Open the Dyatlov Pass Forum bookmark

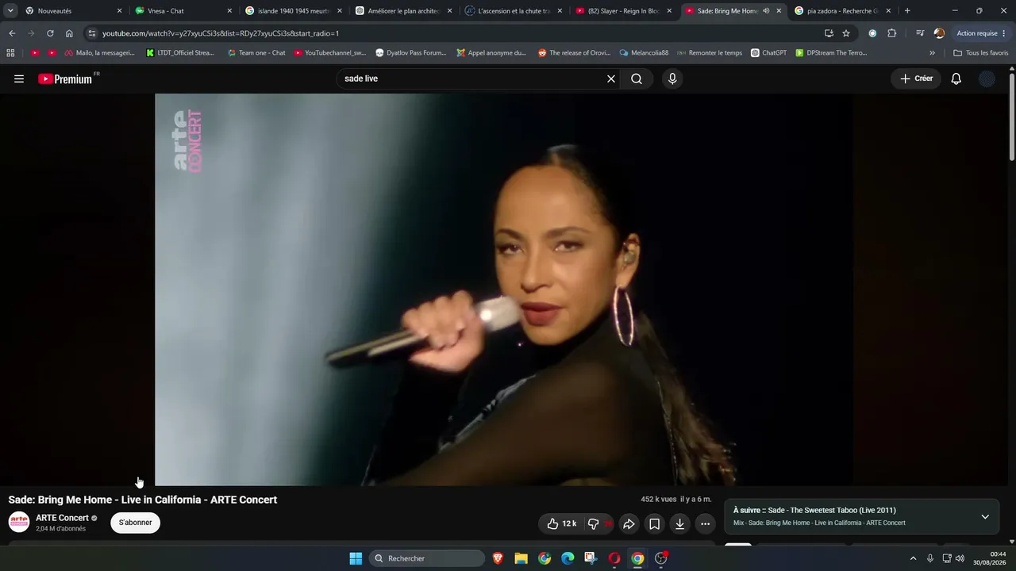pyautogui.click(x=410, y=53)
